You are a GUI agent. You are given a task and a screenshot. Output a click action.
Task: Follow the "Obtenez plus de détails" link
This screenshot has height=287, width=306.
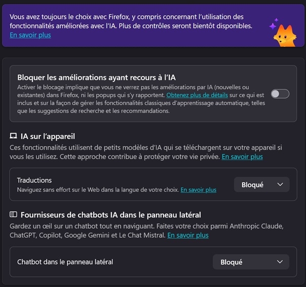click(x=194, y=95)
